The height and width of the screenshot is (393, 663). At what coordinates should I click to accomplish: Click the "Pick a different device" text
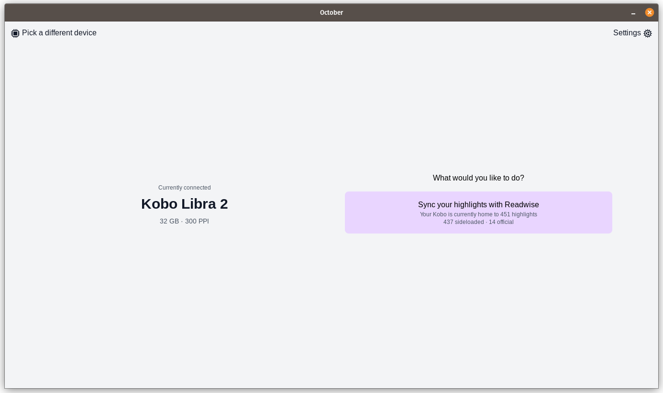(59, 33)
